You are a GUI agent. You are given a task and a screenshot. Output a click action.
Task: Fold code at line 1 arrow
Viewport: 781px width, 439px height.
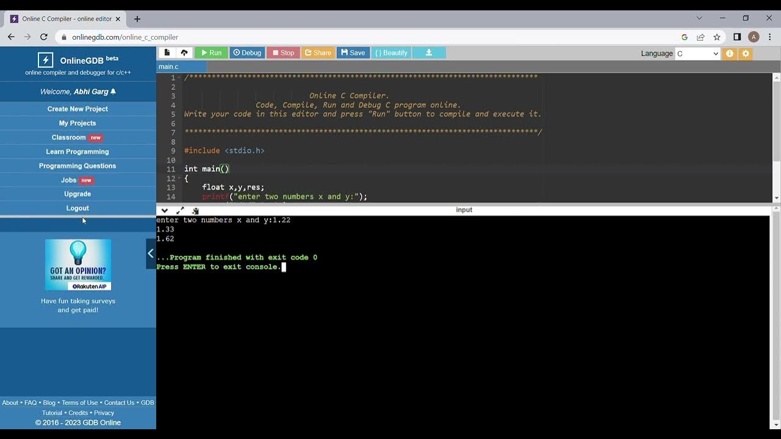pyautogui.click(x=179, y=78)
